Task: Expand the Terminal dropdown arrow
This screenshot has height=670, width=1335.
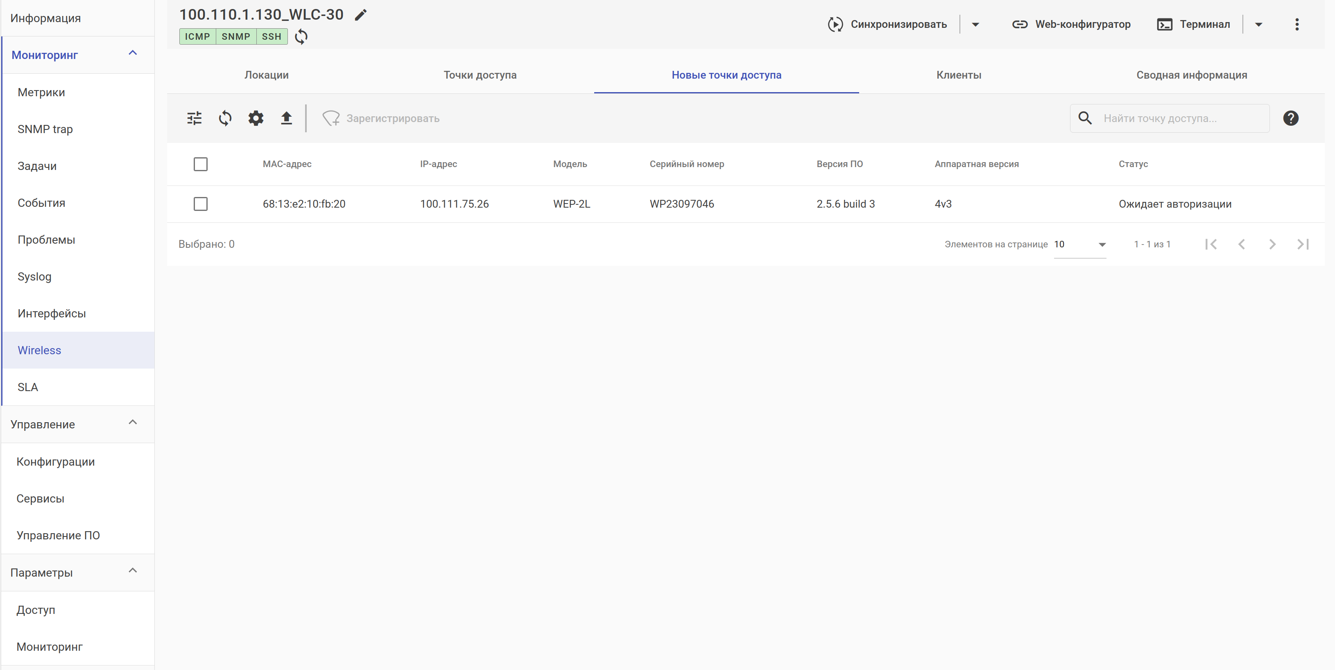Action: [x=1258, y=24]
